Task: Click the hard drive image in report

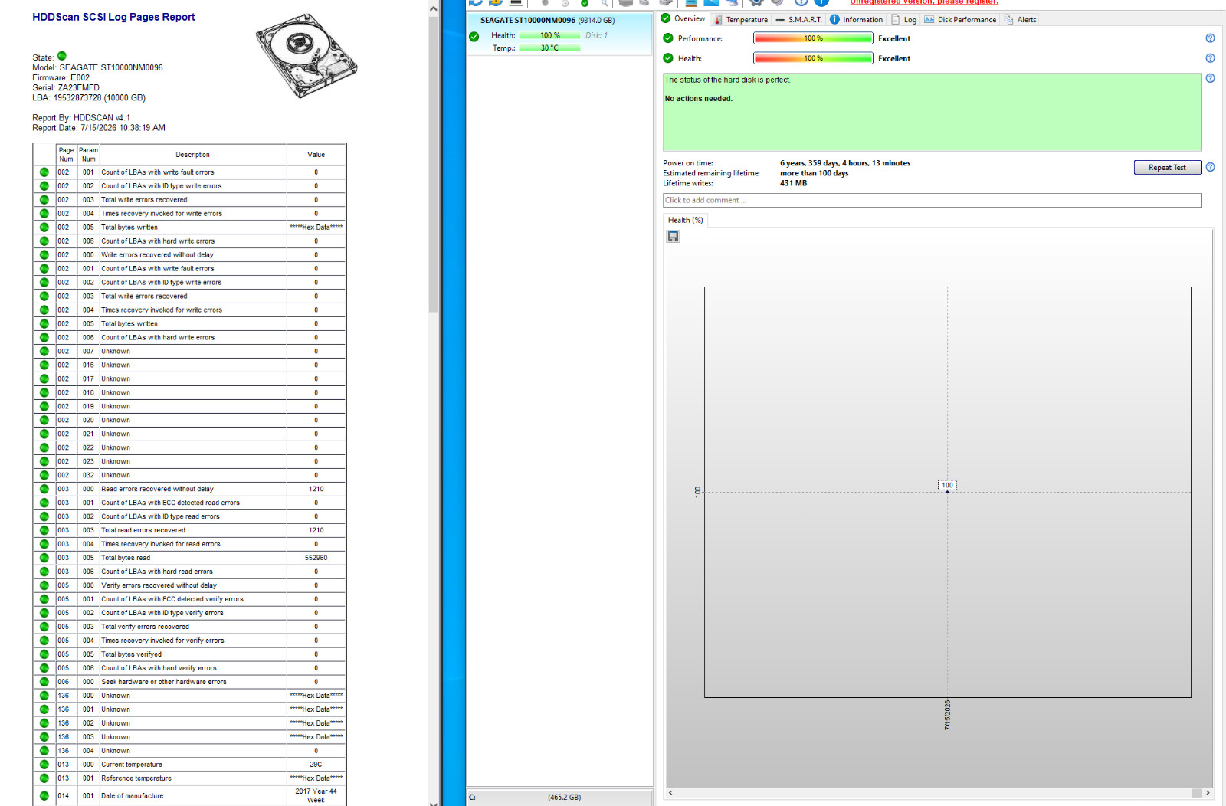Action: pyautogui.click(x=306, y=55)
